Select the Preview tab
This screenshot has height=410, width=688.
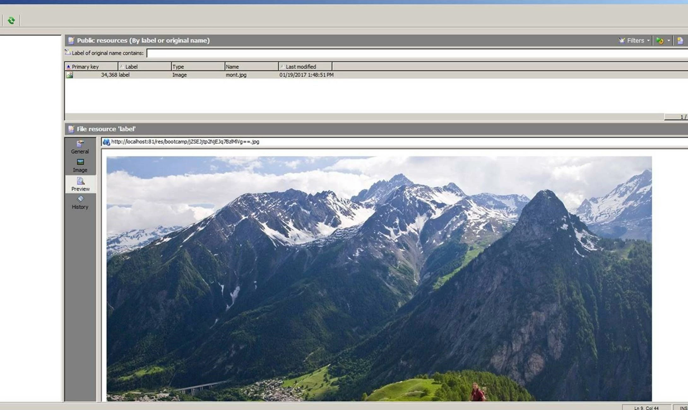coord(80,184)
